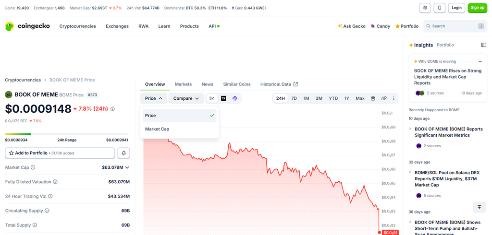The width and height of the screenshot is (492, 235).
Task: Open Products nav menu
Action: point(189,26)
